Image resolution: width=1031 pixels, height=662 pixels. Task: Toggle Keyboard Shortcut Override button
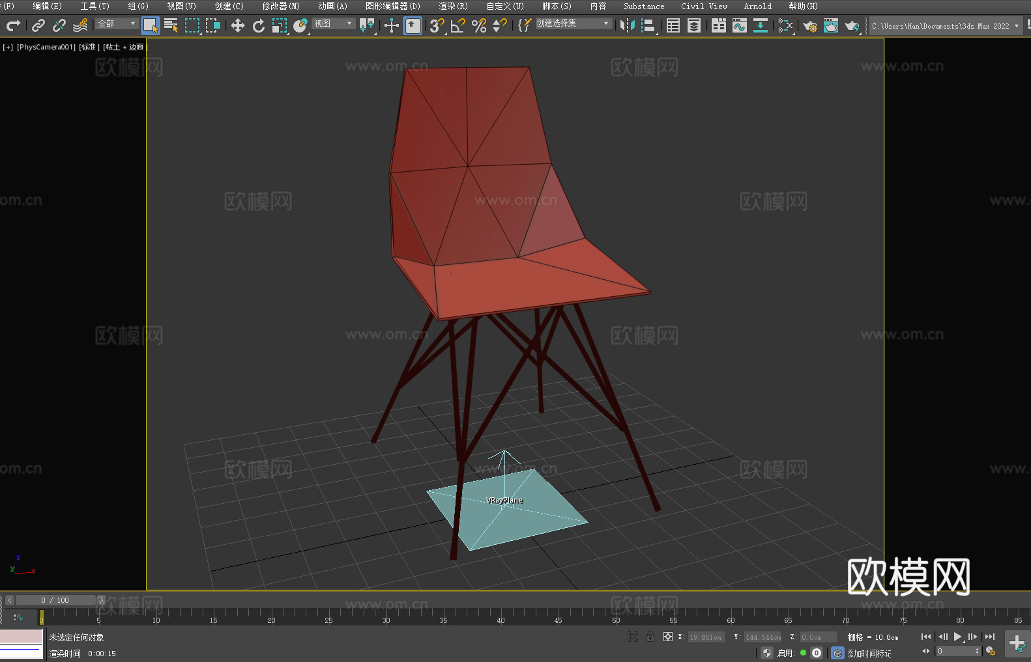click(413, 25)
